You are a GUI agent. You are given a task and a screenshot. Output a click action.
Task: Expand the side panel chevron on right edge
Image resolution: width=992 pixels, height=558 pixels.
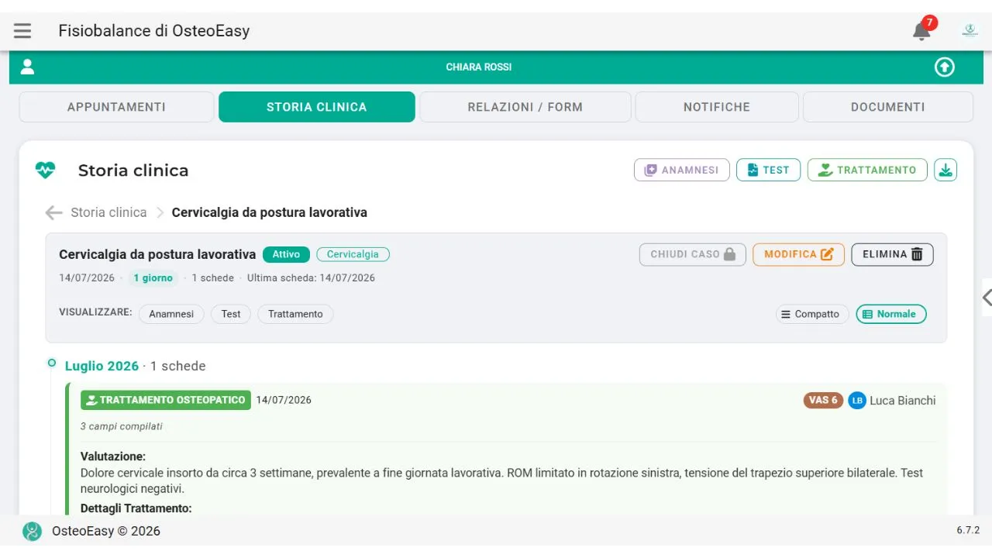point(987,297)
